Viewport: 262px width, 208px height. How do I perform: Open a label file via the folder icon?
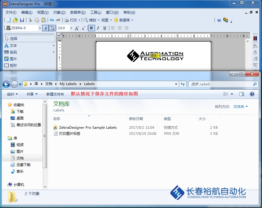(x=15, y=20)
